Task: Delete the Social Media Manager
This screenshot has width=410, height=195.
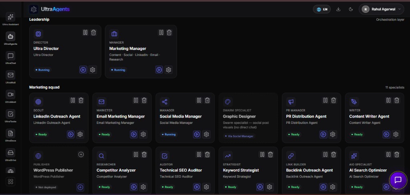Action: [x=207, y=100]
